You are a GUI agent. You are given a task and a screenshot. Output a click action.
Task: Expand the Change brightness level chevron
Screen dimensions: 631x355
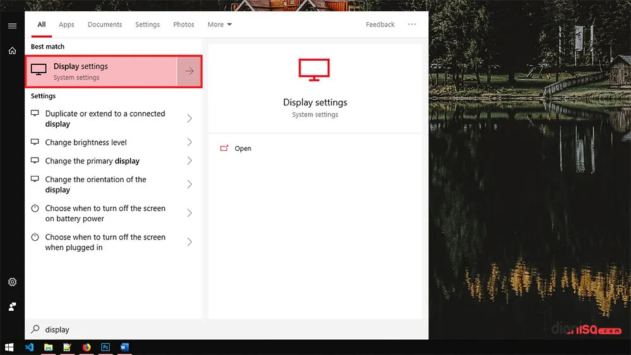coord(189,142)
